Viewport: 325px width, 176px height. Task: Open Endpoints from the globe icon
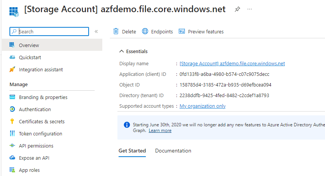pos(145,31)
